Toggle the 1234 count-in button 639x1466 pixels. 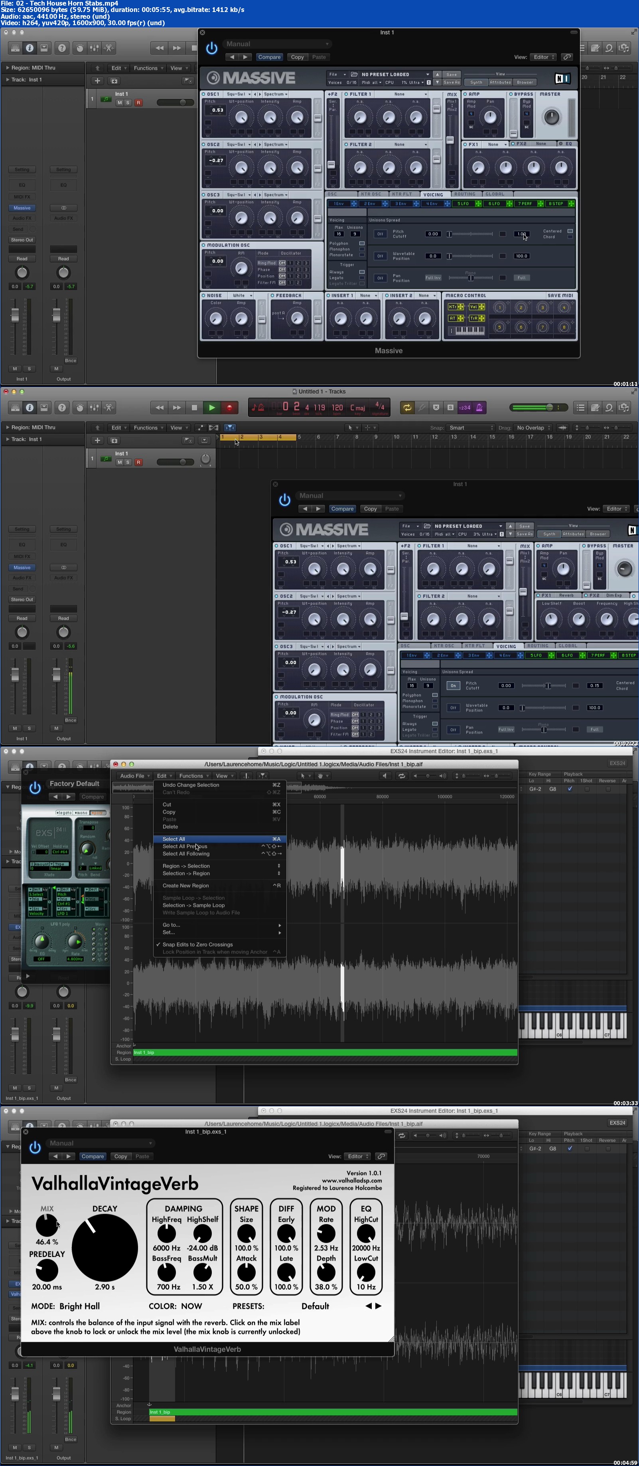click(465, 408)
